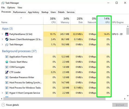This screenshot has height=109, width=129.
Task: Click the Fewer details circle arrow icon
Action: click(3, 105)
